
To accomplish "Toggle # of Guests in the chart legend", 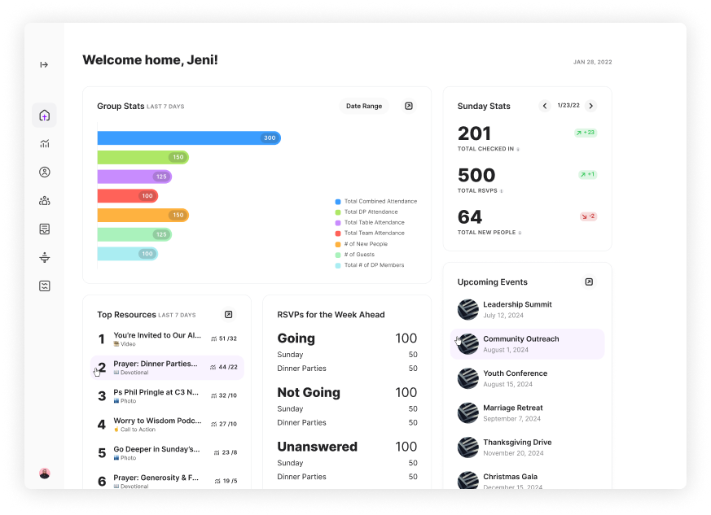I will point(365,254).
